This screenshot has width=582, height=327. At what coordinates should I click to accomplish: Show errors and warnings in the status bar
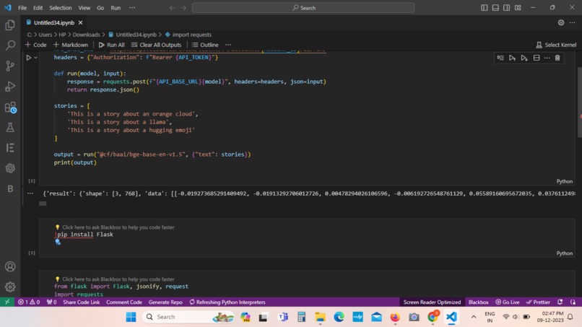(x=29, y=302)
